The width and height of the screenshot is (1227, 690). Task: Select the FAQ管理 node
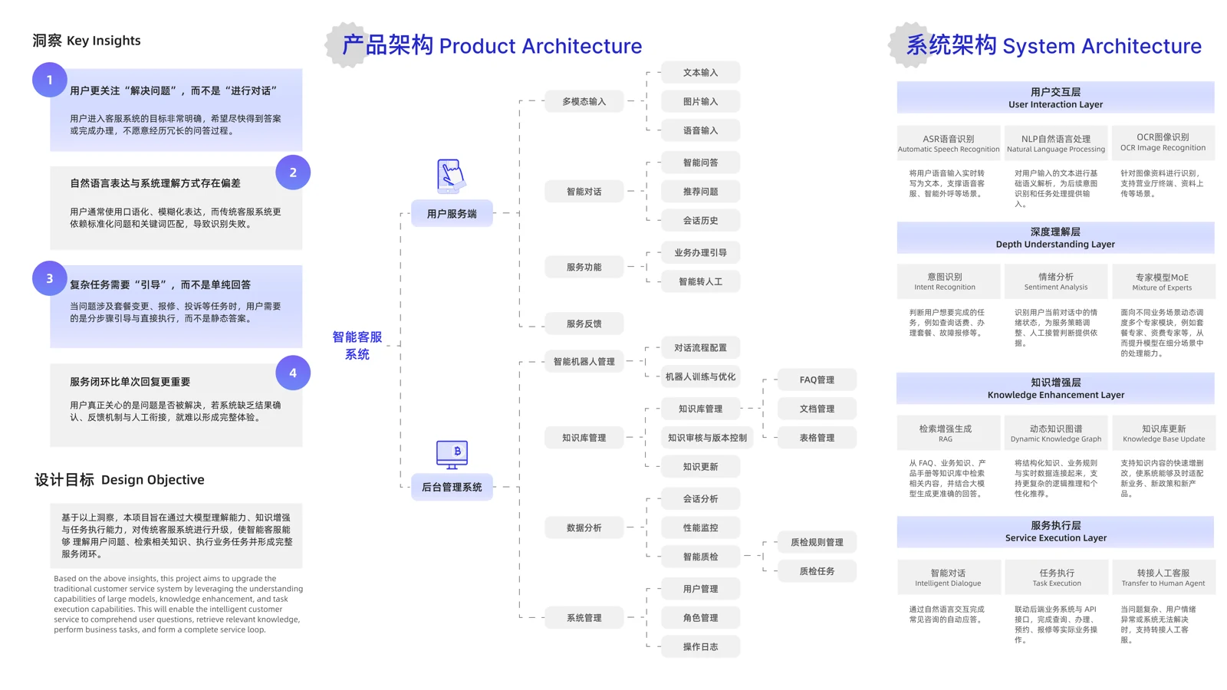817,379
